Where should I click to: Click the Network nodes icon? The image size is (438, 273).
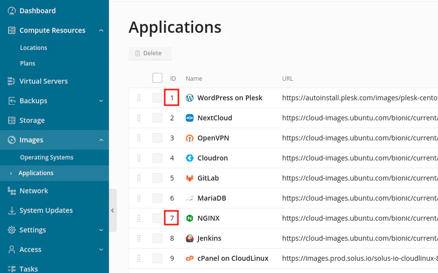pos(12,191)
